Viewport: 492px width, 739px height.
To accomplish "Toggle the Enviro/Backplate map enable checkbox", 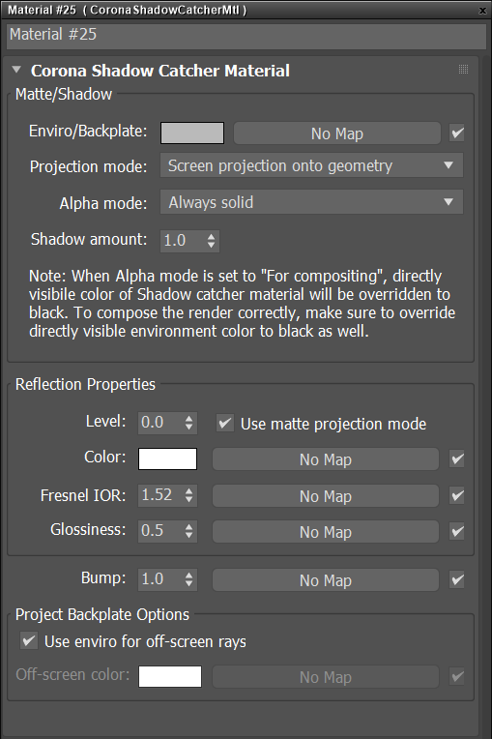I will click(x=457, y=133).
